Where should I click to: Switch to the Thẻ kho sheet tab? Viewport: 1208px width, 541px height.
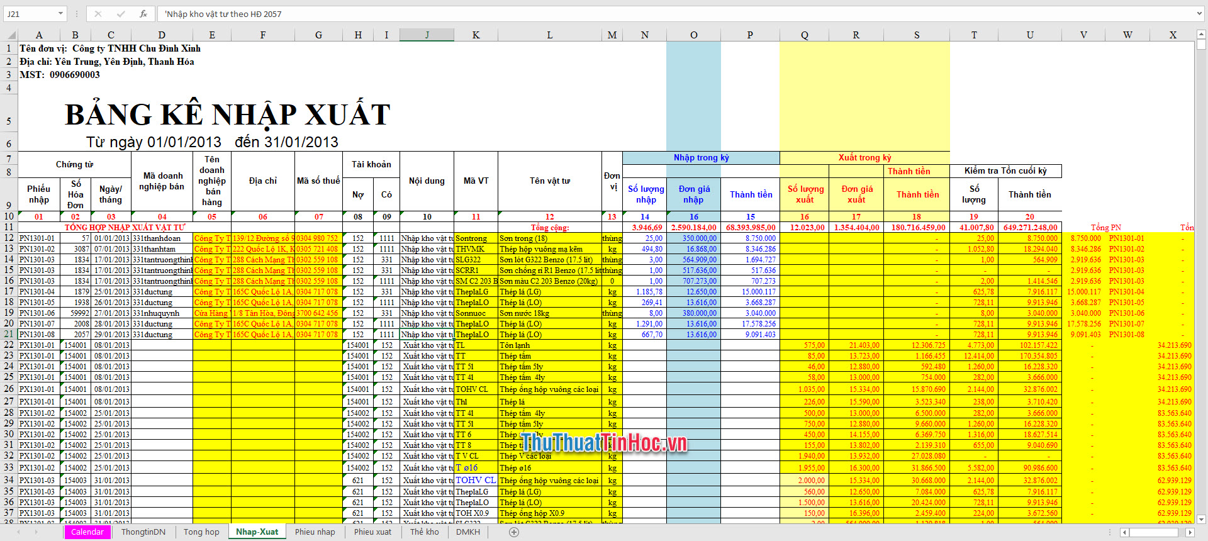(x=425, y=532)
